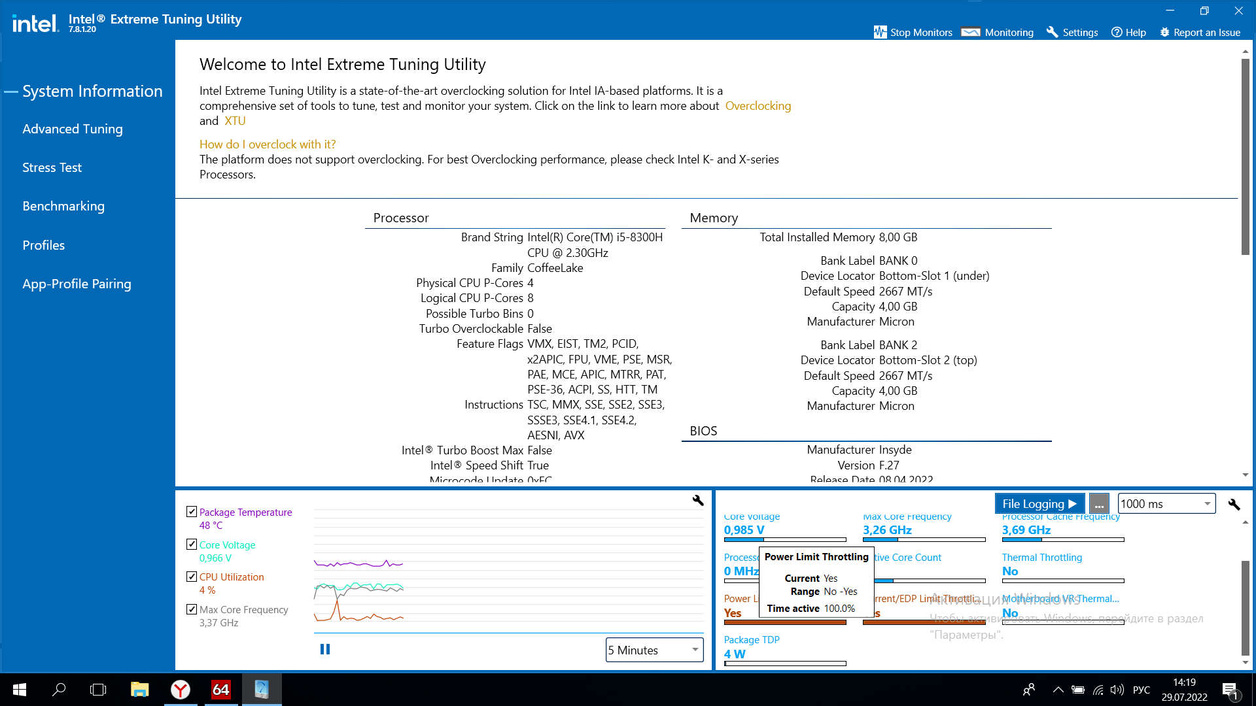The width and height of the screenshot is (1256, 706).
Task: Toggle Package Temperature checkbox
Action: click(192, 511)
